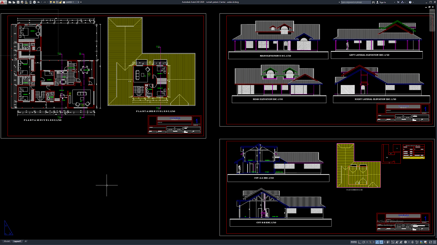Click the layer color swatch square
The height and width of the screenshot is (245, 437).
coord(64,2)
